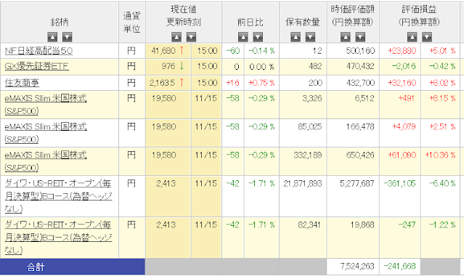Click the 166,478 valuation amount
This screenshot has width=464, height=279.
tap(360, 126)
